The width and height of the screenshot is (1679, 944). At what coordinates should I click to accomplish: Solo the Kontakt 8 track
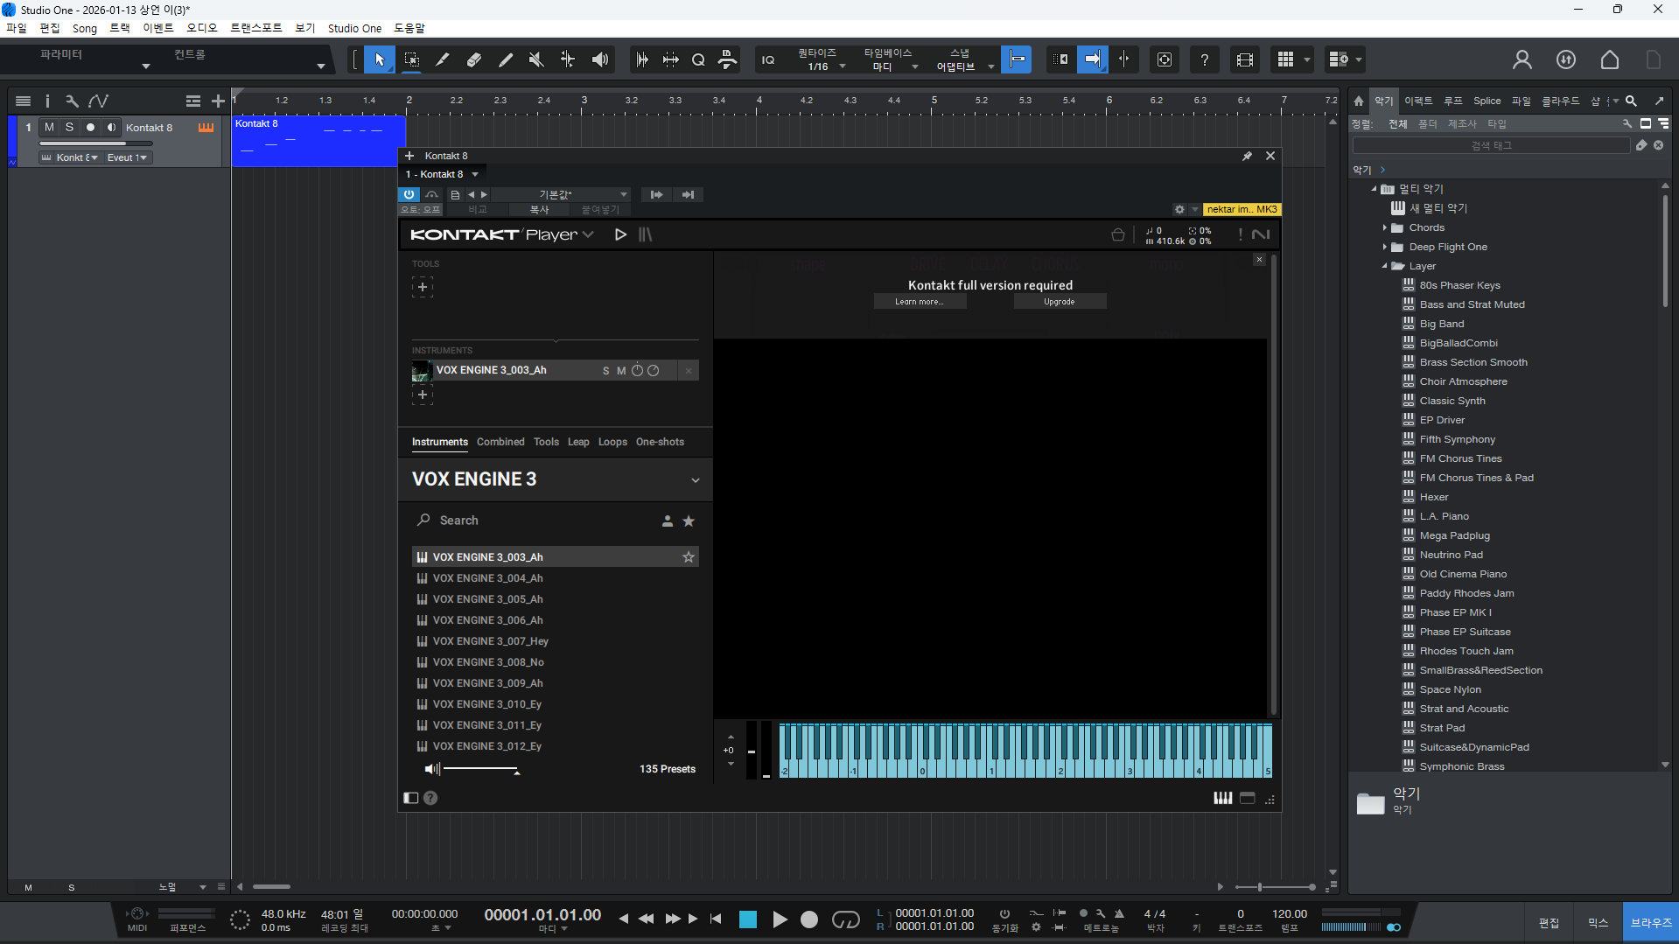(x=70, y=128)
